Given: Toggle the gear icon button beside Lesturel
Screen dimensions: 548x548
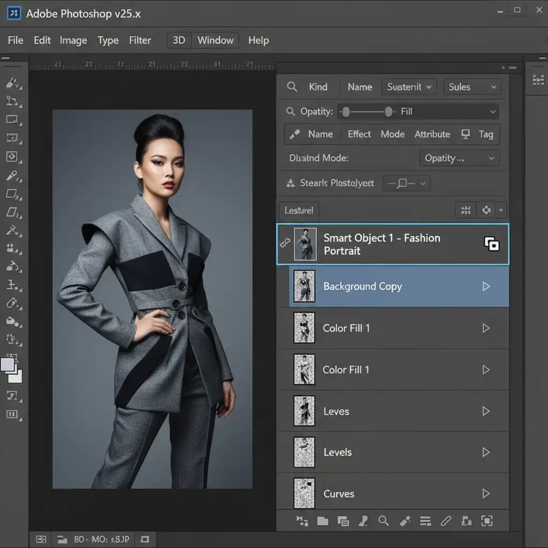Looking at the screenshot, I should (x=486, y=210).
